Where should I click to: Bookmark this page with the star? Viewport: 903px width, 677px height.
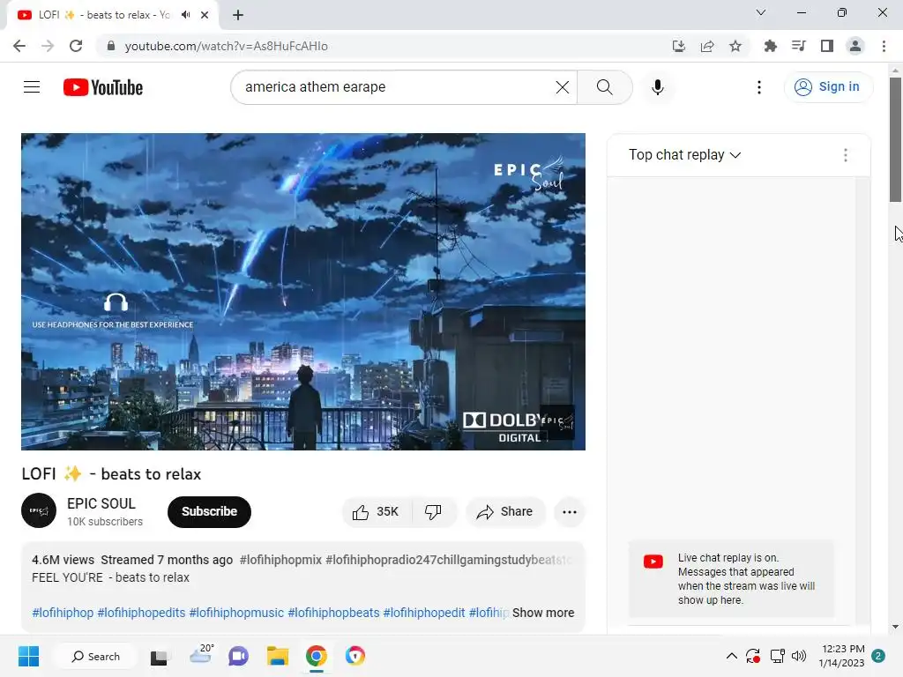[x=735, y=46]
